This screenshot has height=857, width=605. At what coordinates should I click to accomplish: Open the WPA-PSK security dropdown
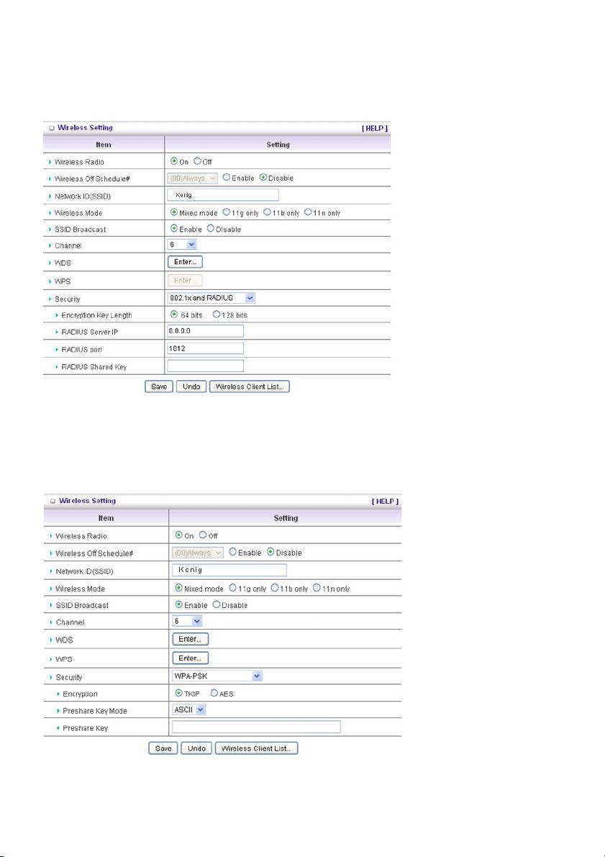click(x=217, y=676)
